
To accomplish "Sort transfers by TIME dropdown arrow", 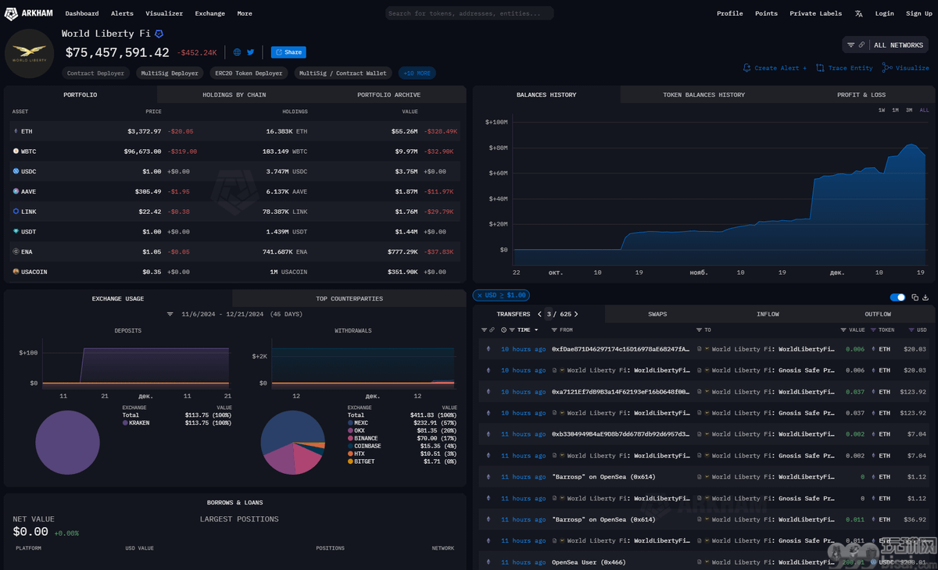I will coord(535,330).
